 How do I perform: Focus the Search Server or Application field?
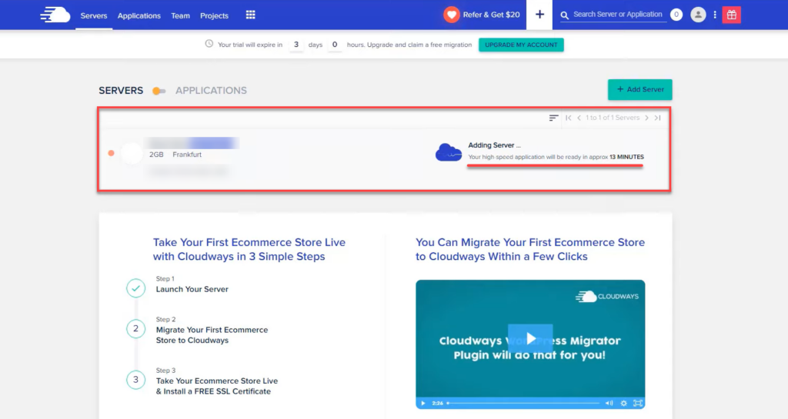click(x=618, y=15)
